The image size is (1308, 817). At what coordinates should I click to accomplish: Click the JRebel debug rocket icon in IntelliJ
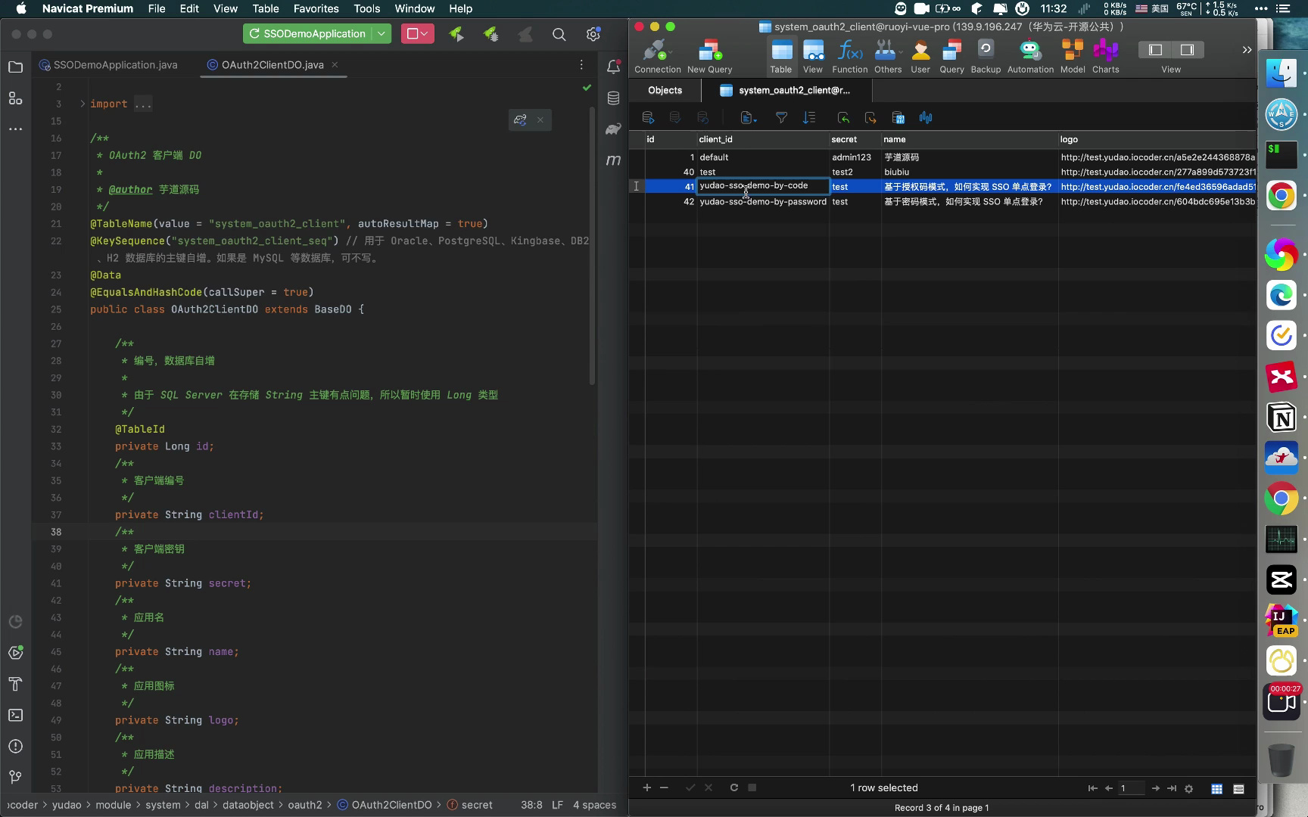point(490,34)
